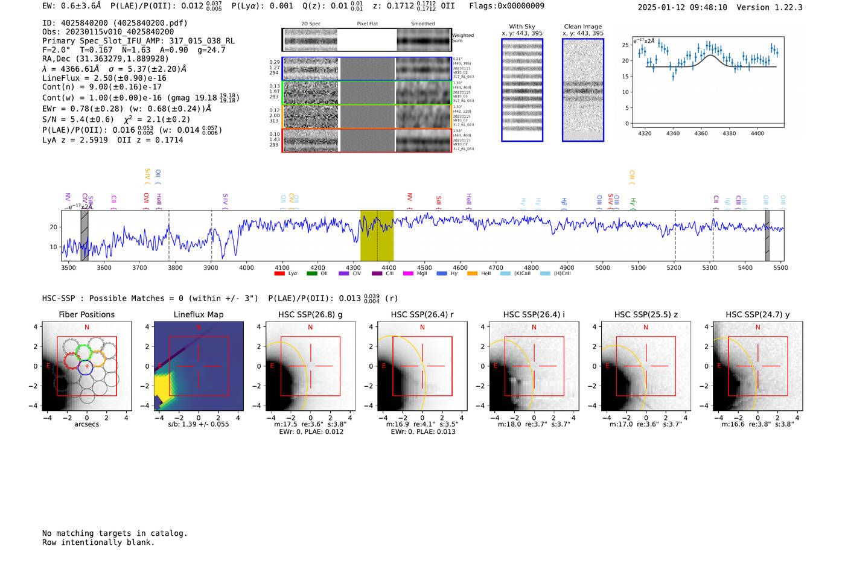Click the red OVI line label

pyautogui.click(x=147, y=200)
